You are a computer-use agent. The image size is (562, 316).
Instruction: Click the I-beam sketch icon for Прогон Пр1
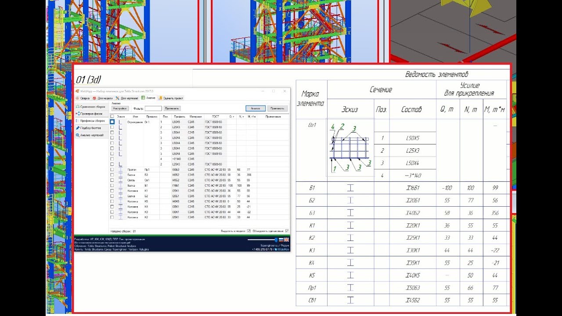(x=120, y=169)
